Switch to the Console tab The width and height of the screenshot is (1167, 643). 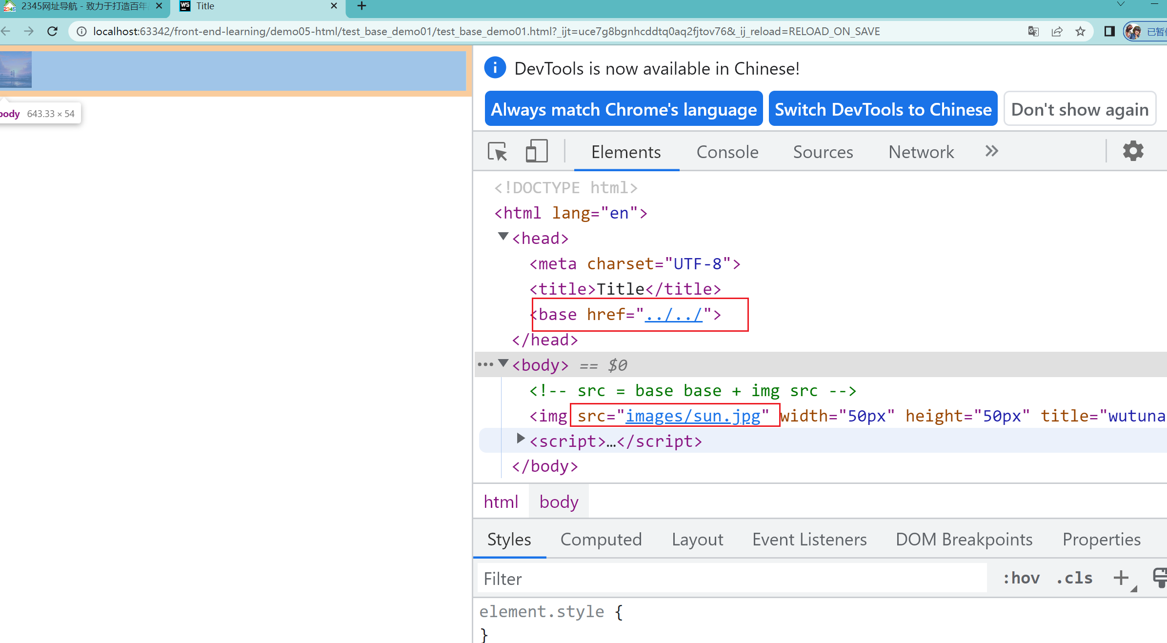[727, 152]
